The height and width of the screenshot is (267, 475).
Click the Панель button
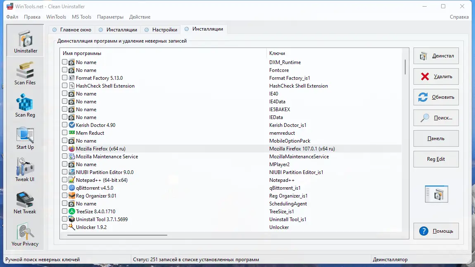click(436, 138)
